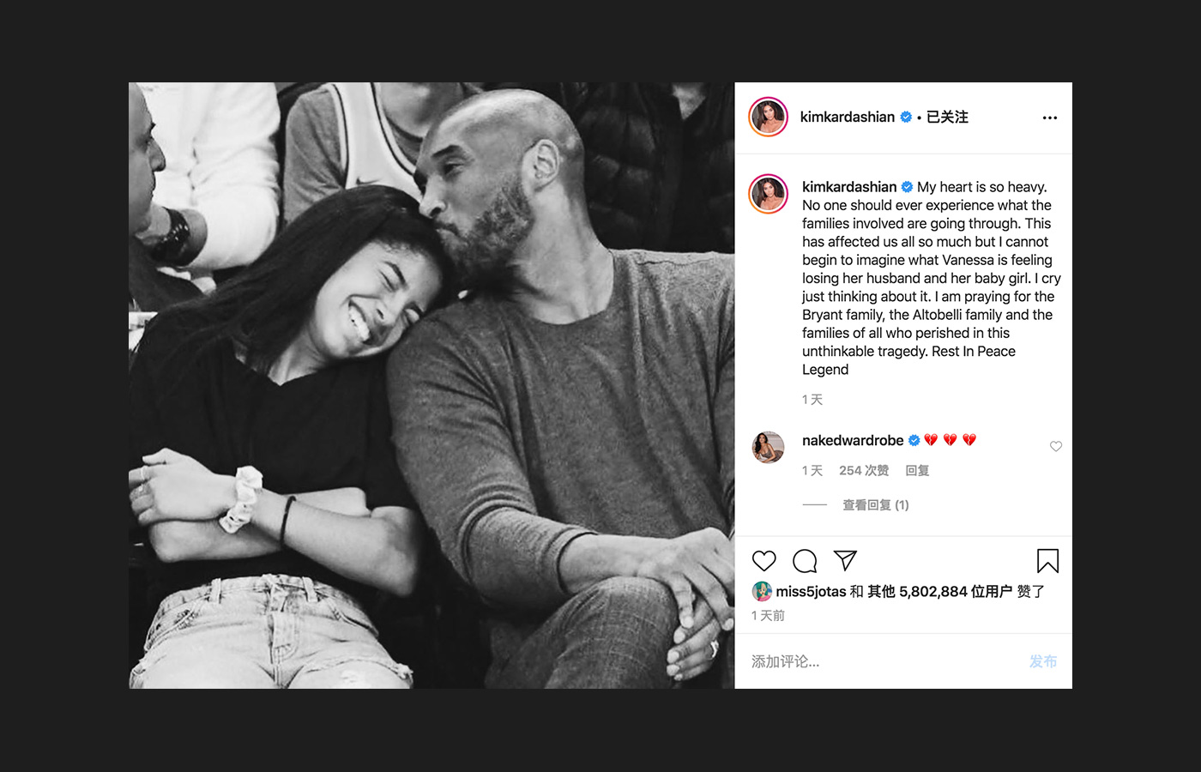Viewport: 1201px width, 772px height.
Task: Click the verified badge next to header username
Action: (906, 117)
